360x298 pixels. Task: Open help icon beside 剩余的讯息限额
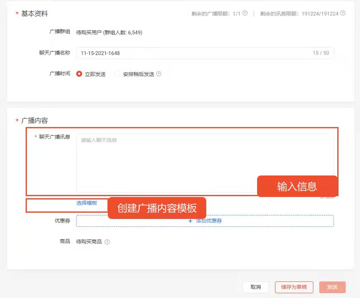coord(343,13)
